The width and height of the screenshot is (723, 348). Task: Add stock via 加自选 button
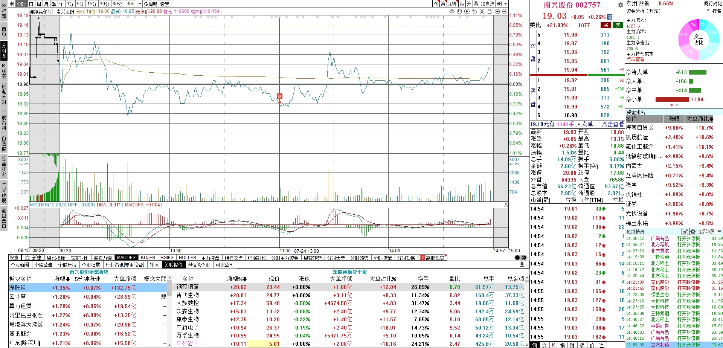(487, 4)
